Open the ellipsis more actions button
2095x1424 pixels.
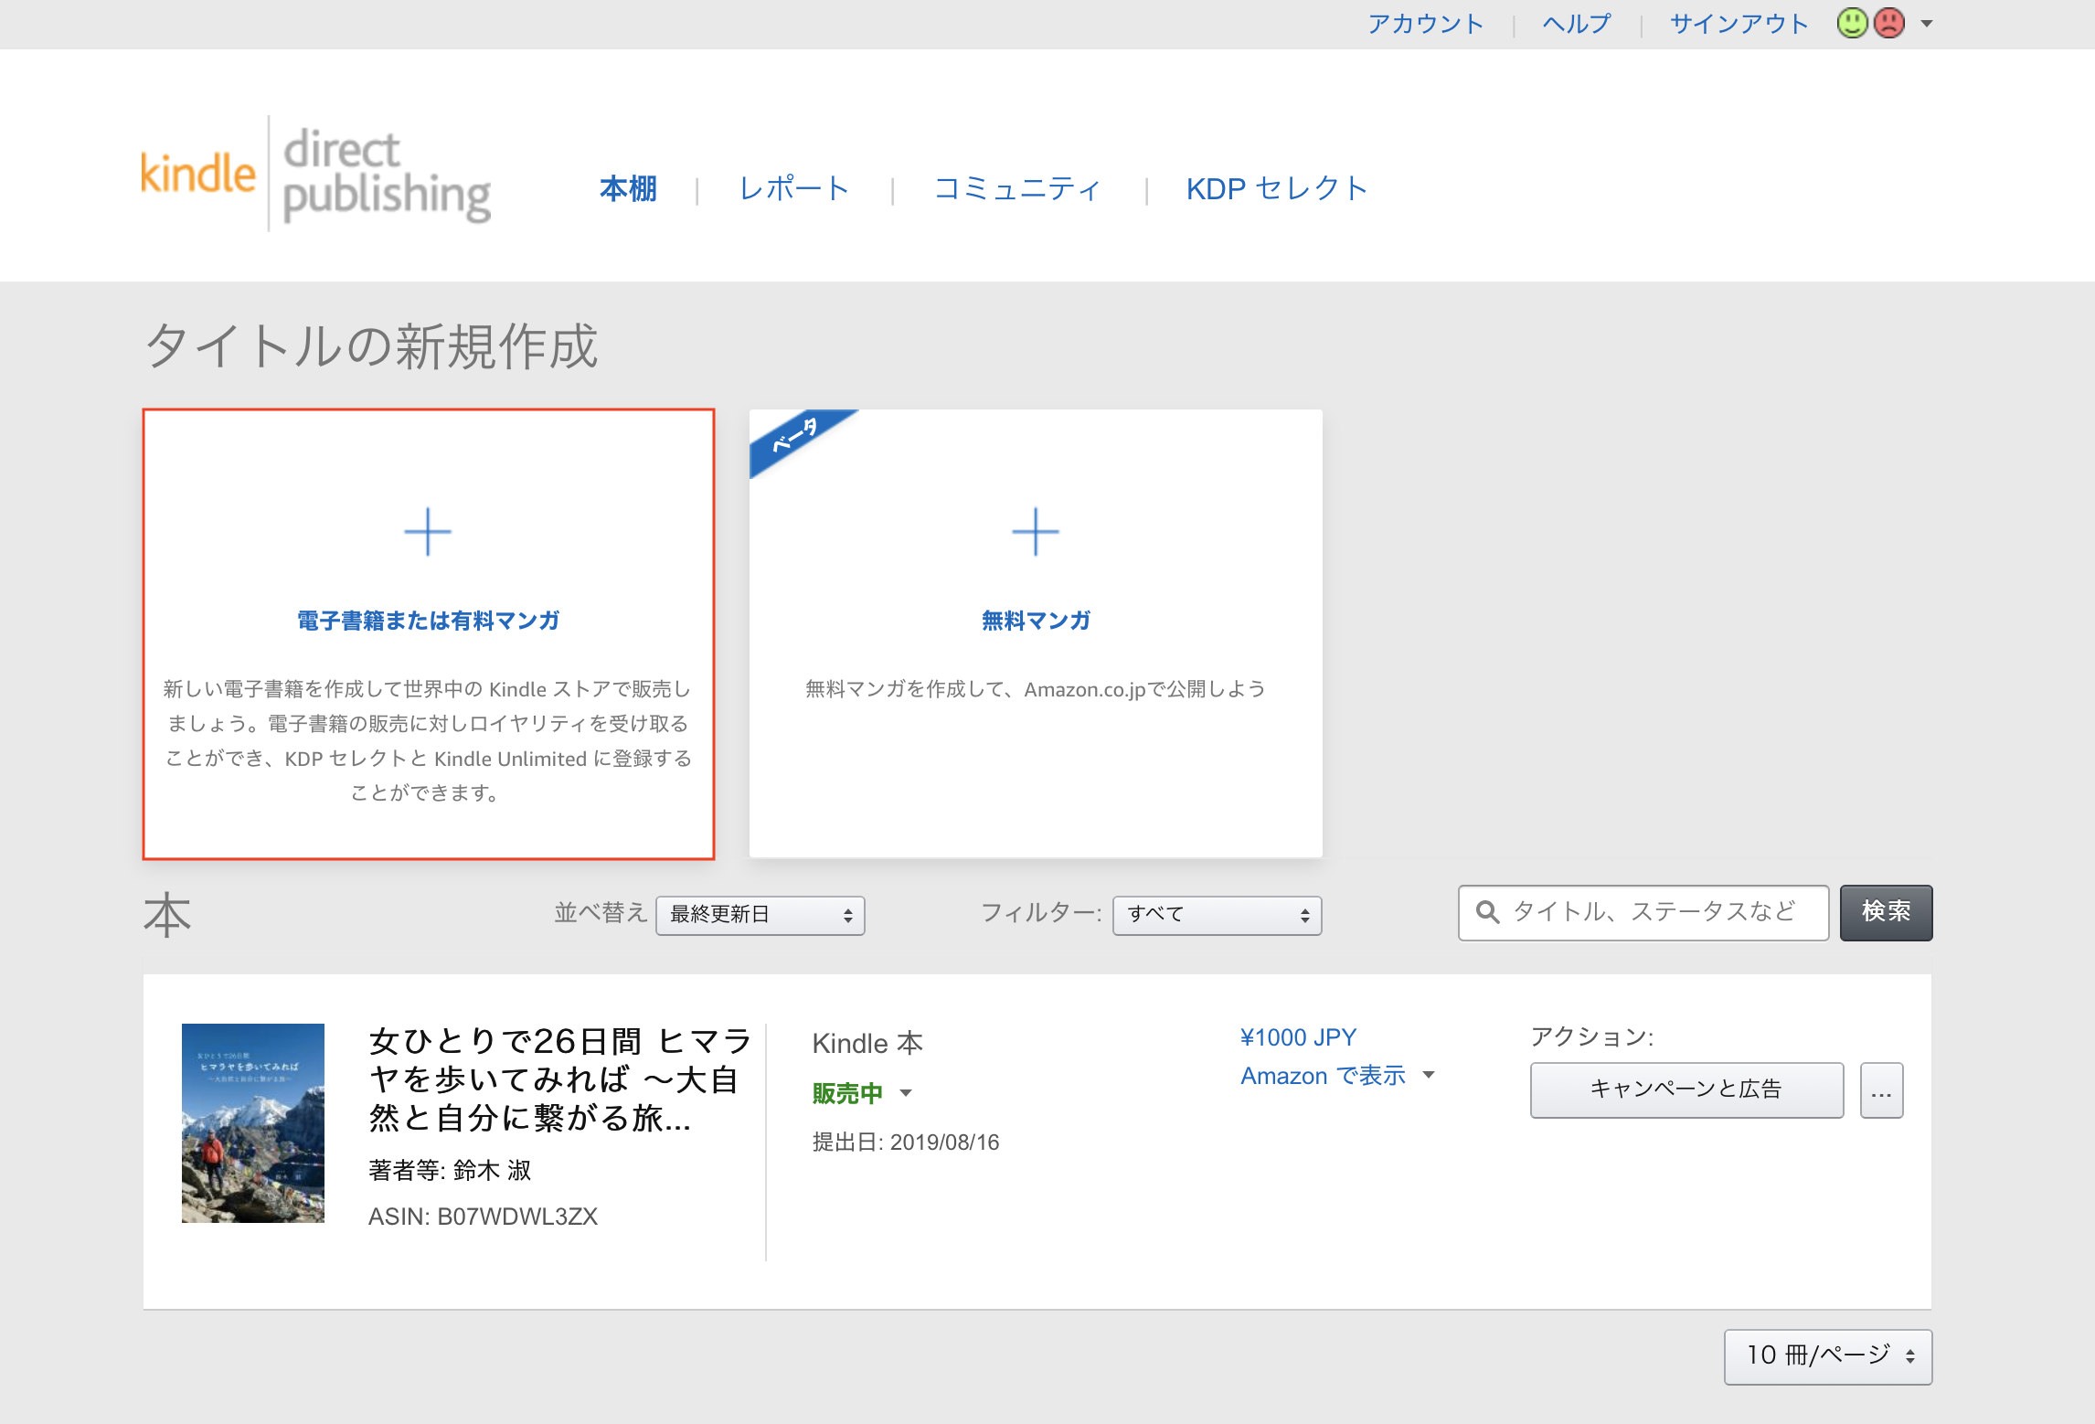[x=1881, y=1089]
